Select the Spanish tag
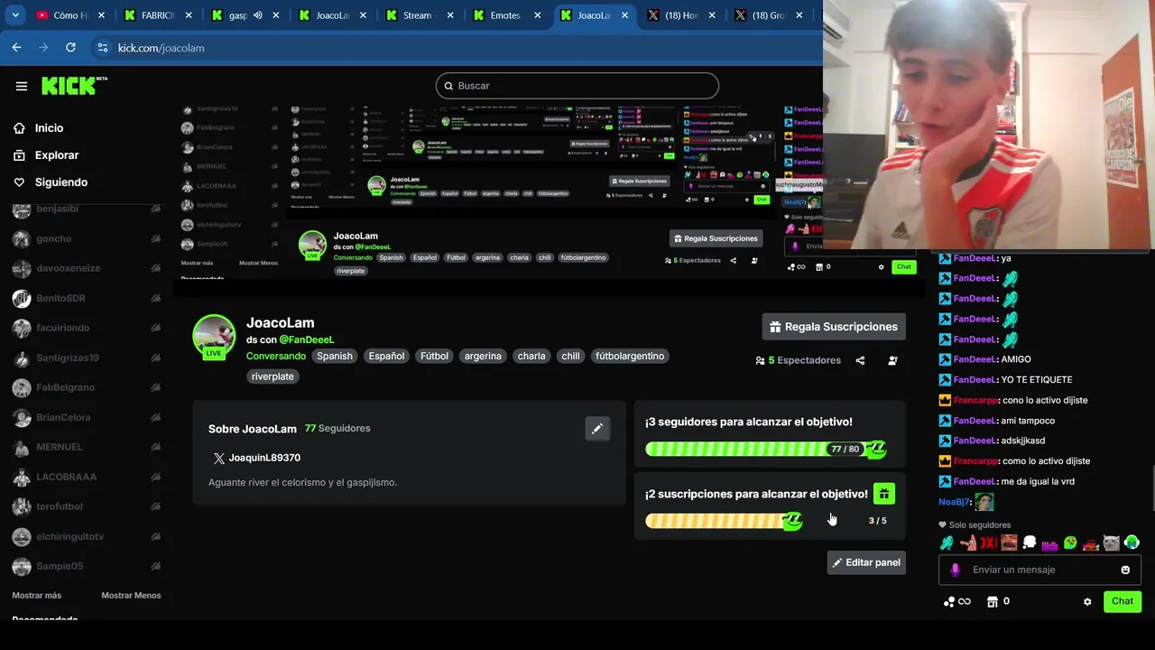 tap(334, 356)
